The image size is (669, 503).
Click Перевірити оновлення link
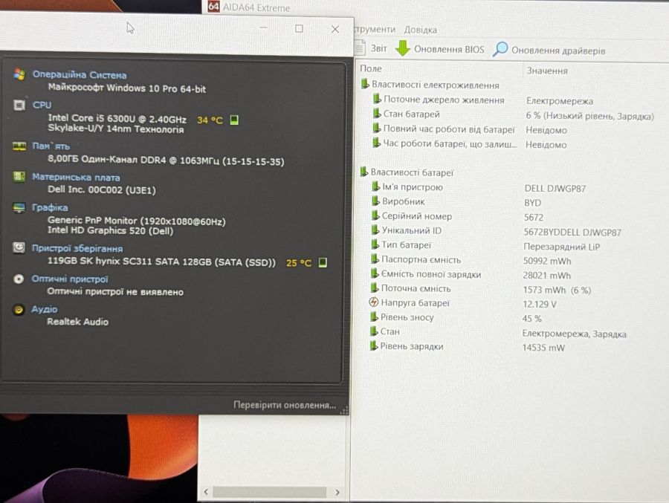pos(285,405)
